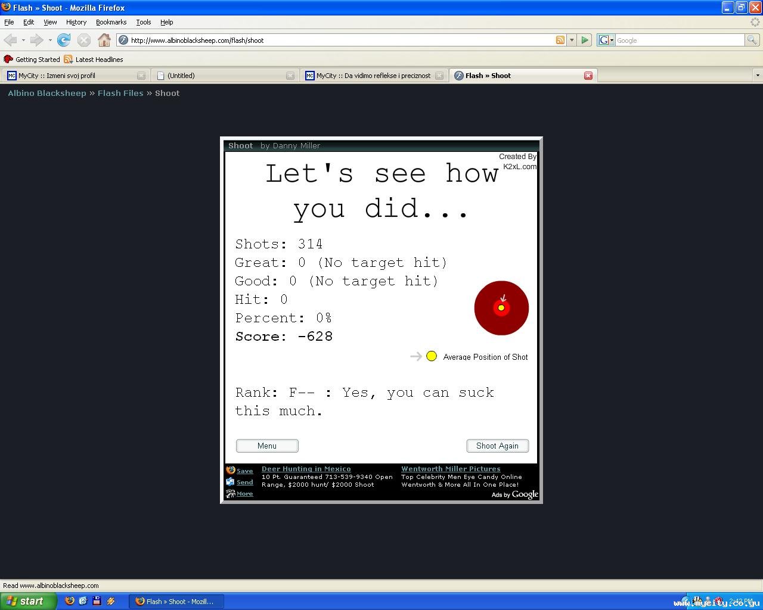Close the MyCity Izmeni svoj profil tab

click(x=141, y=76)
